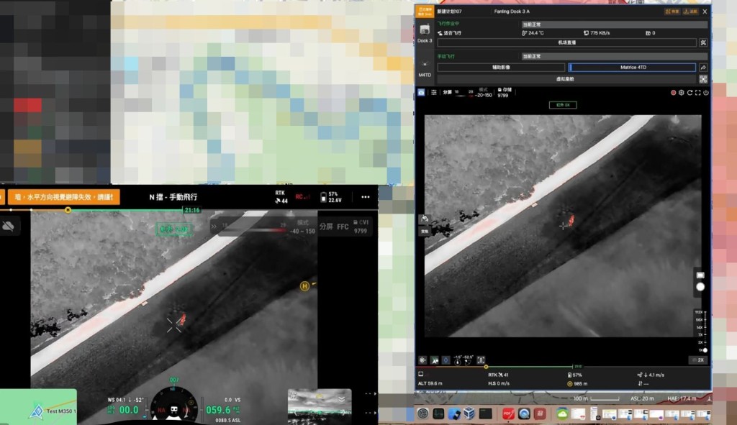Select the M4TD aircraft tab

(425, 68)
